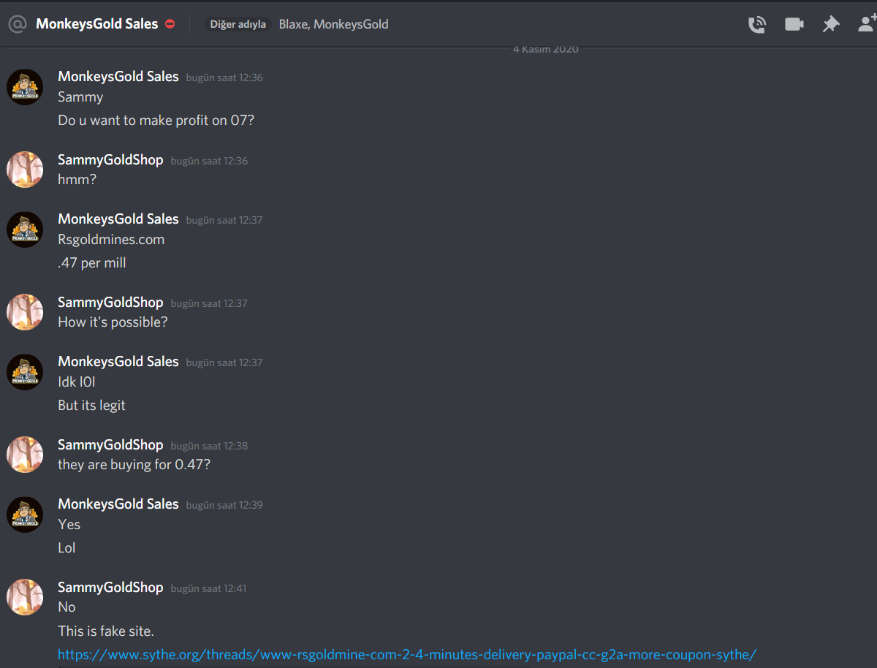This screenshot has height=668, width=877.
Task: Click MonkeysGold Sales username above 'Rsgoldmines.com'
Action: [x=118, y=219]
